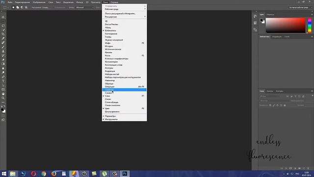Viewport: 314px width, 177px height.
Task: Click delete layer trash icon in Layers panel
Action: (308, 168)
